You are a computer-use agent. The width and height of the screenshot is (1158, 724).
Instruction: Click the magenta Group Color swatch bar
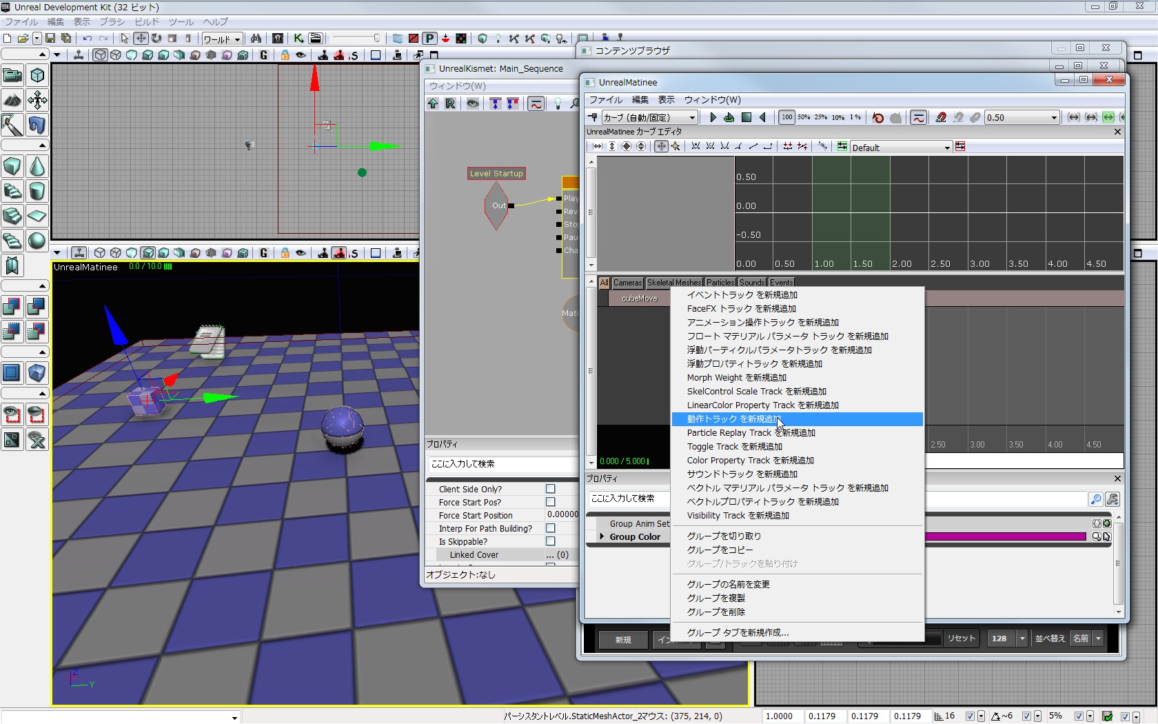pos(1005,536)
